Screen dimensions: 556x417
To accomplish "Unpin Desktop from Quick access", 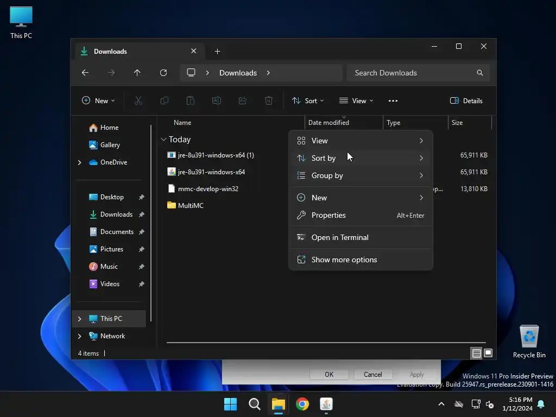I will pyautogui.click(x=142, y=197).
